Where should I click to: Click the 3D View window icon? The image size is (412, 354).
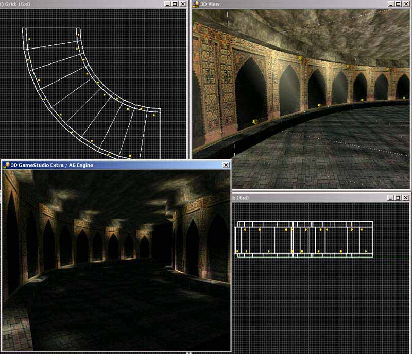coord(196,4)
